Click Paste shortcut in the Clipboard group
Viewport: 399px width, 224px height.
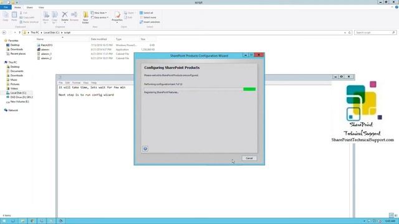pos(29,22)
